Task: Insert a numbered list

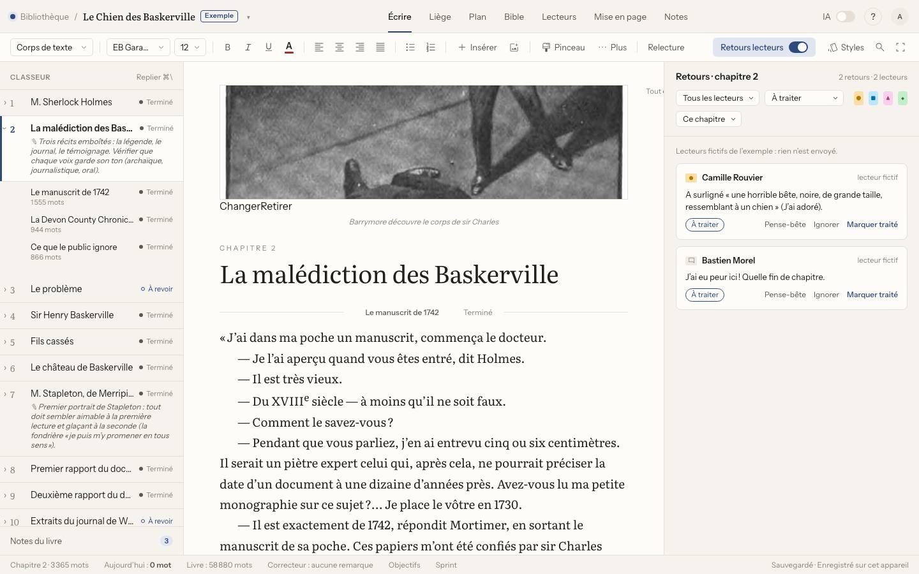Action: [x=431, y=47]
